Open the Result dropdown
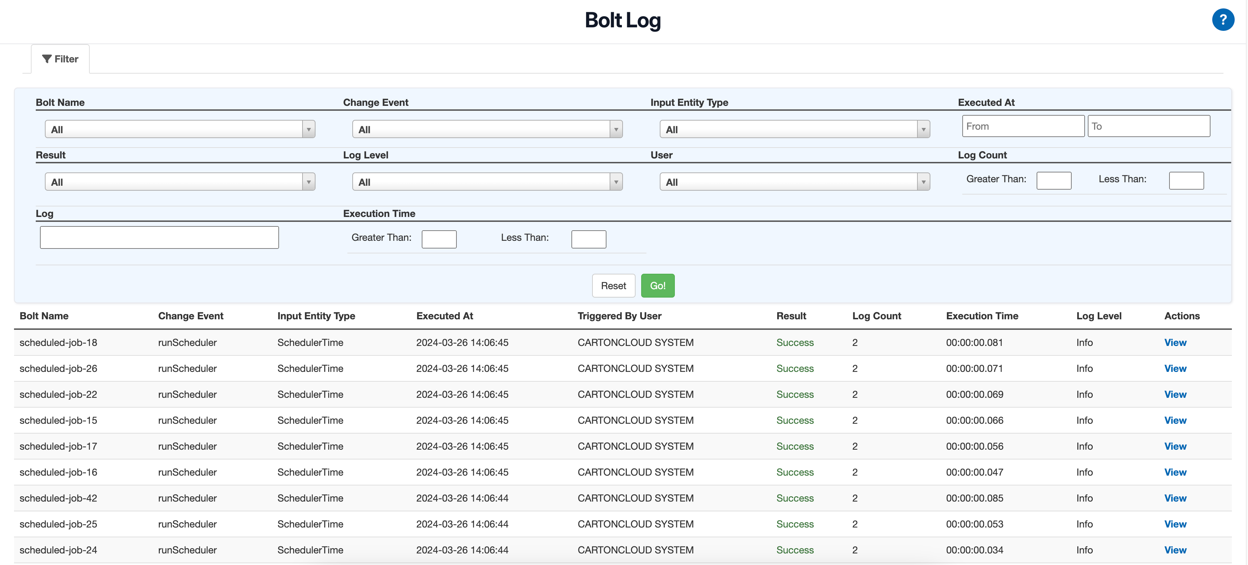1248x565 pixels. point(179,181)
